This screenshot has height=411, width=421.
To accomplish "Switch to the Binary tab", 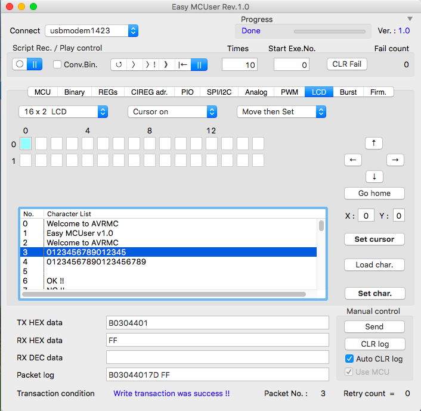I will click(75, 92).
